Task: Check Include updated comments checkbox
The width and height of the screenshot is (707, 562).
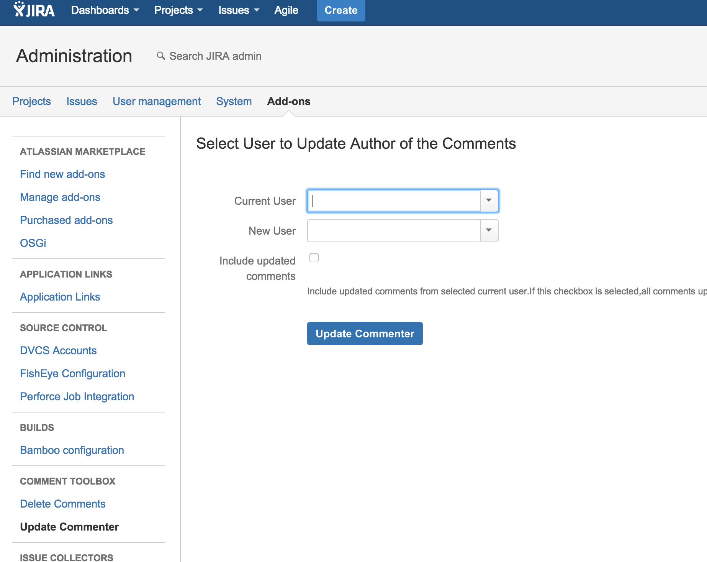Action: 314,258
